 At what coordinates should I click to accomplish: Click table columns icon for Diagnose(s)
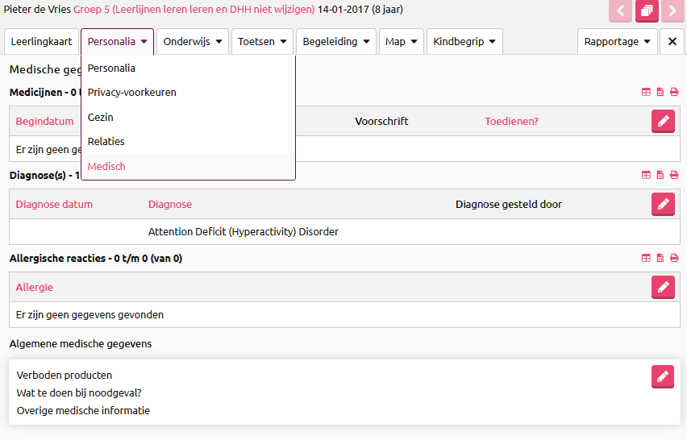(x=646, y=175)
